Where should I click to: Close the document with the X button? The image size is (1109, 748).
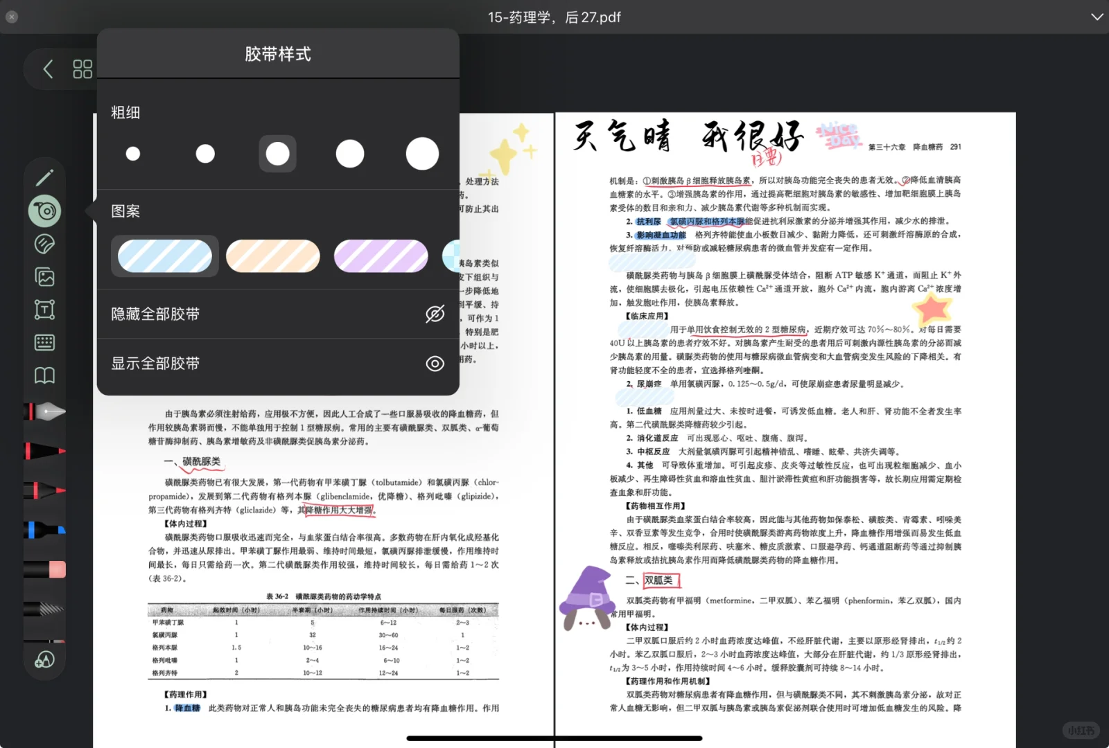click(12, 17)
